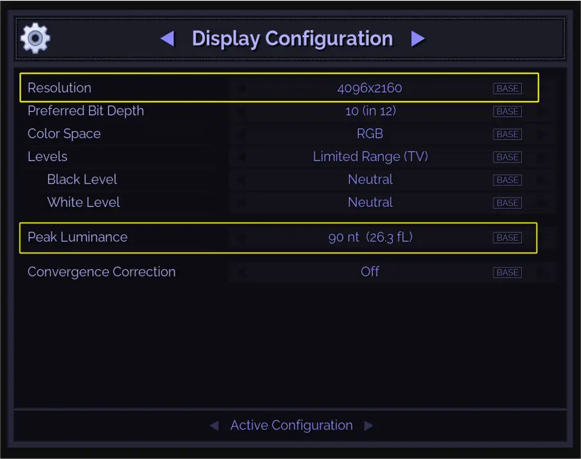
Task: Click the left arrow beside Active Configuration
Action: tap(214, 425)
